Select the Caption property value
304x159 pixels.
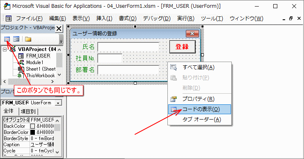coord(42,145)
